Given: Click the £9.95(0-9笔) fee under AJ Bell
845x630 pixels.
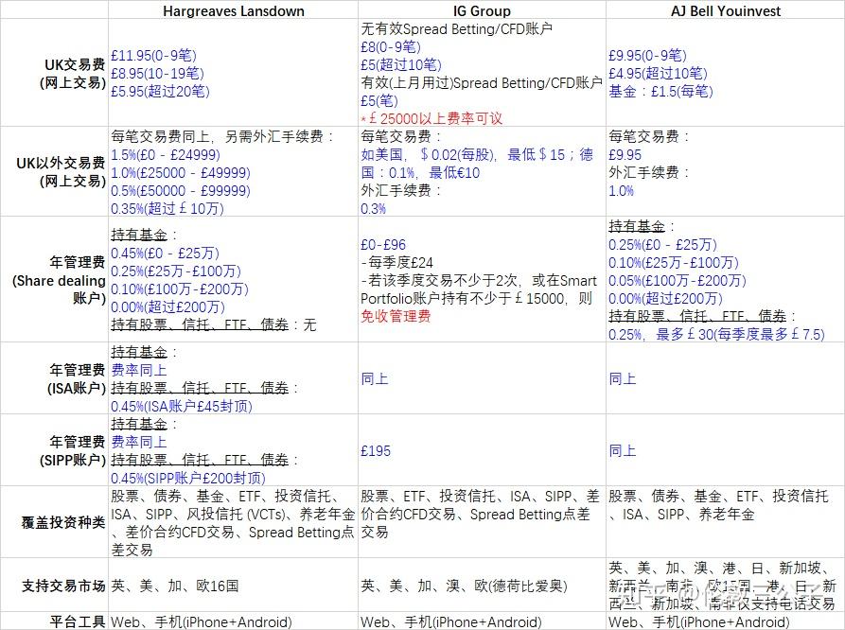Looking at the screenshot, I should [648, 56].
